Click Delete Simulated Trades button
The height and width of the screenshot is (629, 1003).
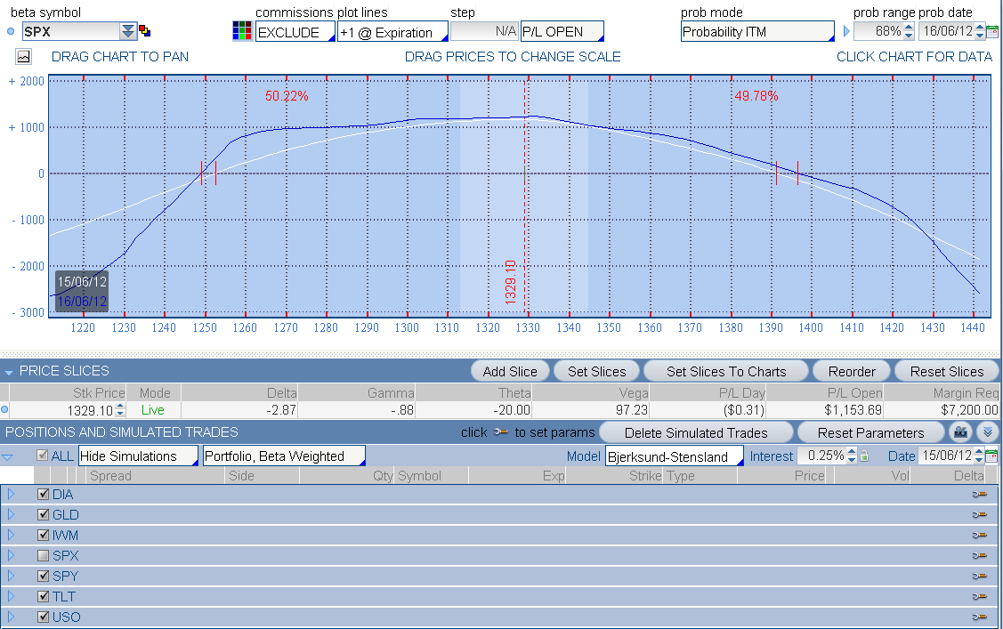pos(696,432)
